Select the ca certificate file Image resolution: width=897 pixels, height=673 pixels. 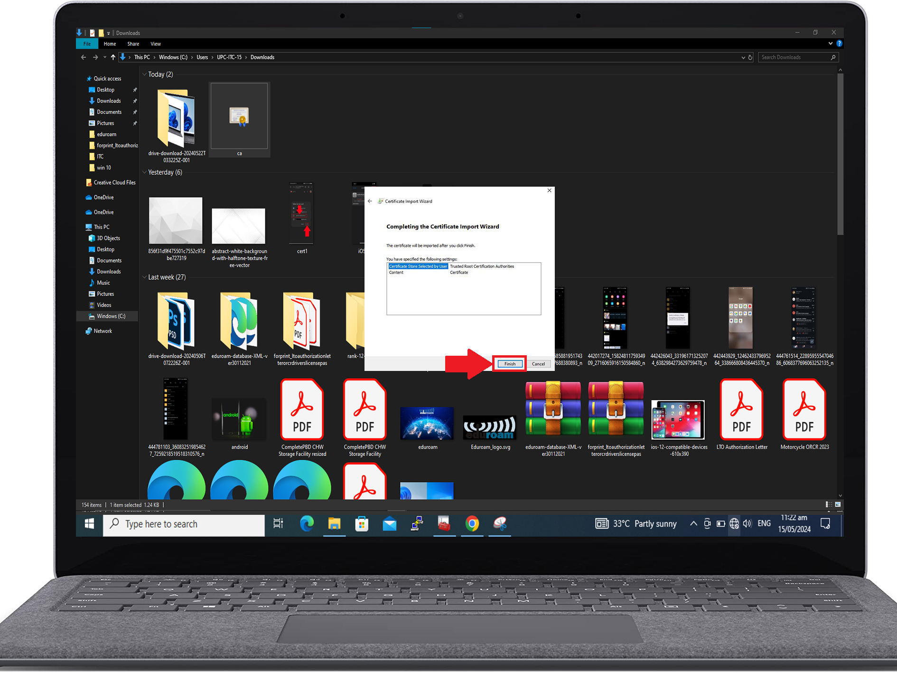click(239, 120)
